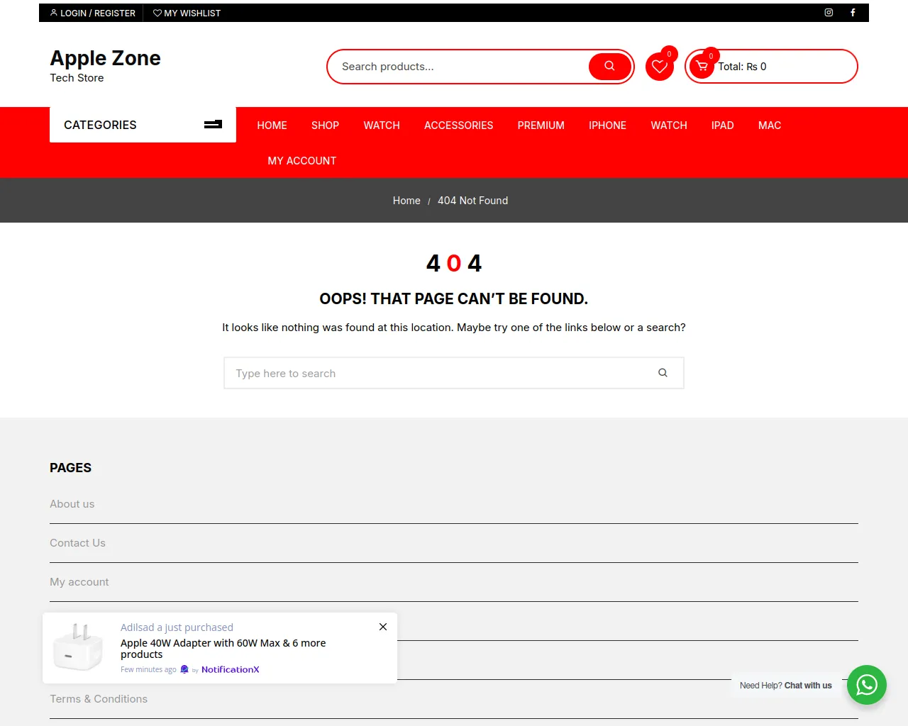Open the Home menu item

[272, 125]
